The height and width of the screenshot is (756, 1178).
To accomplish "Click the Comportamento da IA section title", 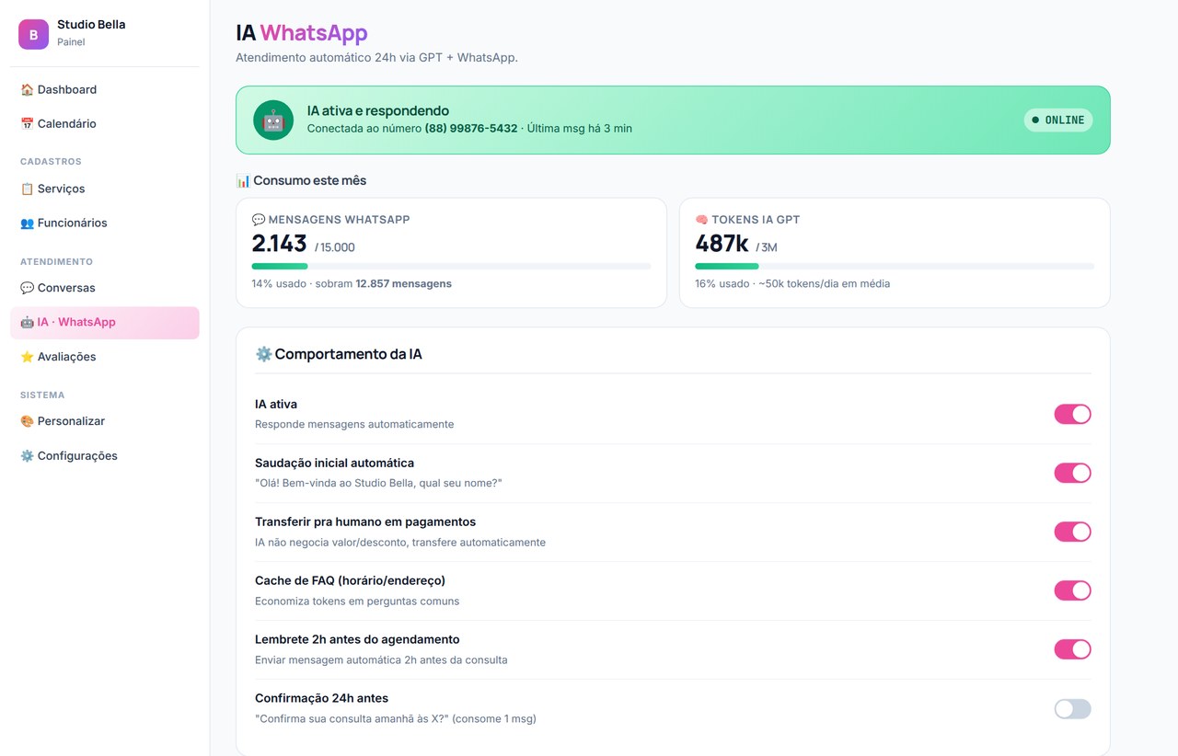I will tap(348, 354).
